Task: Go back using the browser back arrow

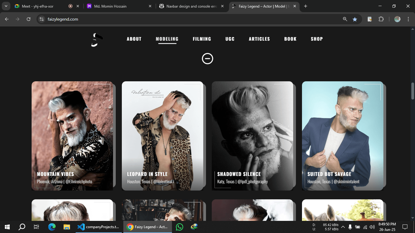Action: point(7,19)
